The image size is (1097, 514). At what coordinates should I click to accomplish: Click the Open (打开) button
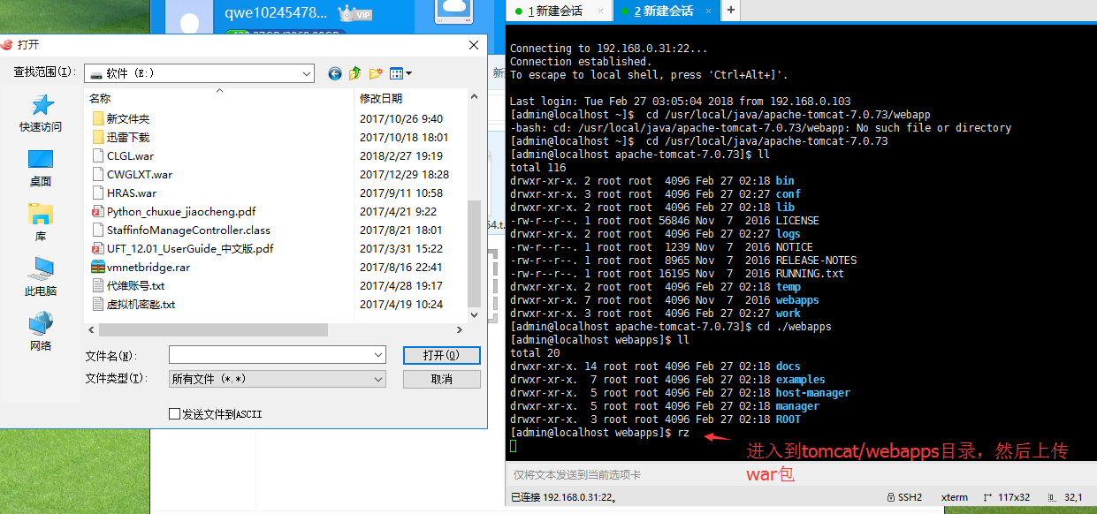(441, 355)
